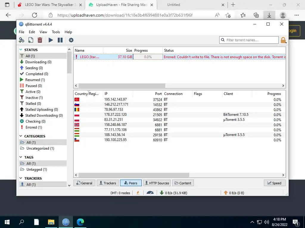The width and height of the screenshot is (305, 228).
Task: Click the blue Resume play icon
Action: tap(51, 40)
